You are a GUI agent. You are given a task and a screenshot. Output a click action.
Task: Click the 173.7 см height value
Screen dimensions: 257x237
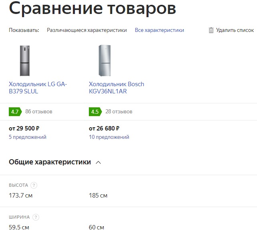21,196
